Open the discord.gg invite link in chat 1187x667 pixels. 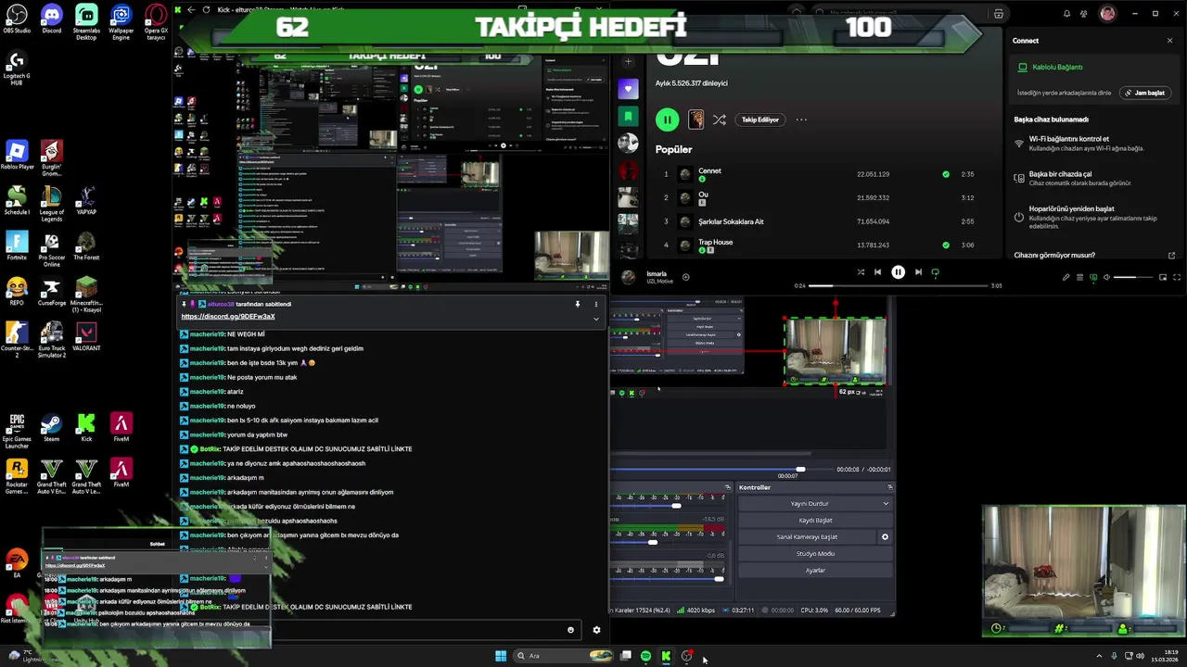coord(228,317)
